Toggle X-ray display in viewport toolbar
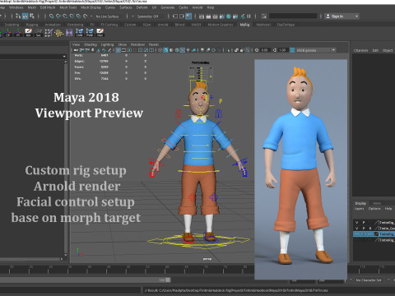The height and width of the screenshot is (296, 395). (x=236, y=50)
